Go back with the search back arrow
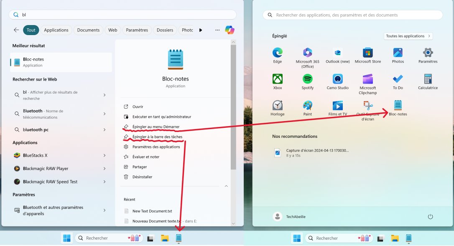 coord(16,30)
